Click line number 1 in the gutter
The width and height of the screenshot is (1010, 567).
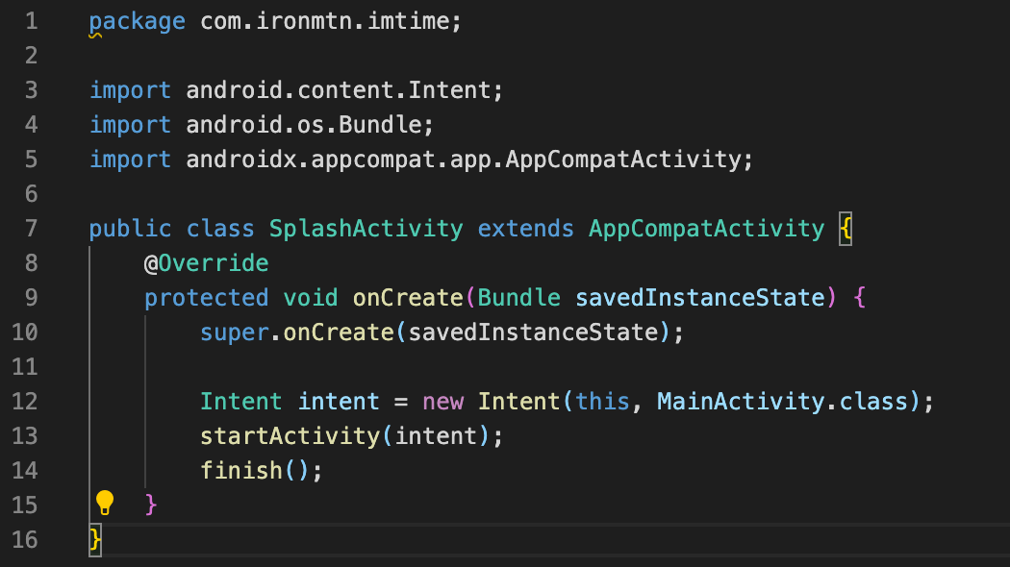tap(32, 21)
